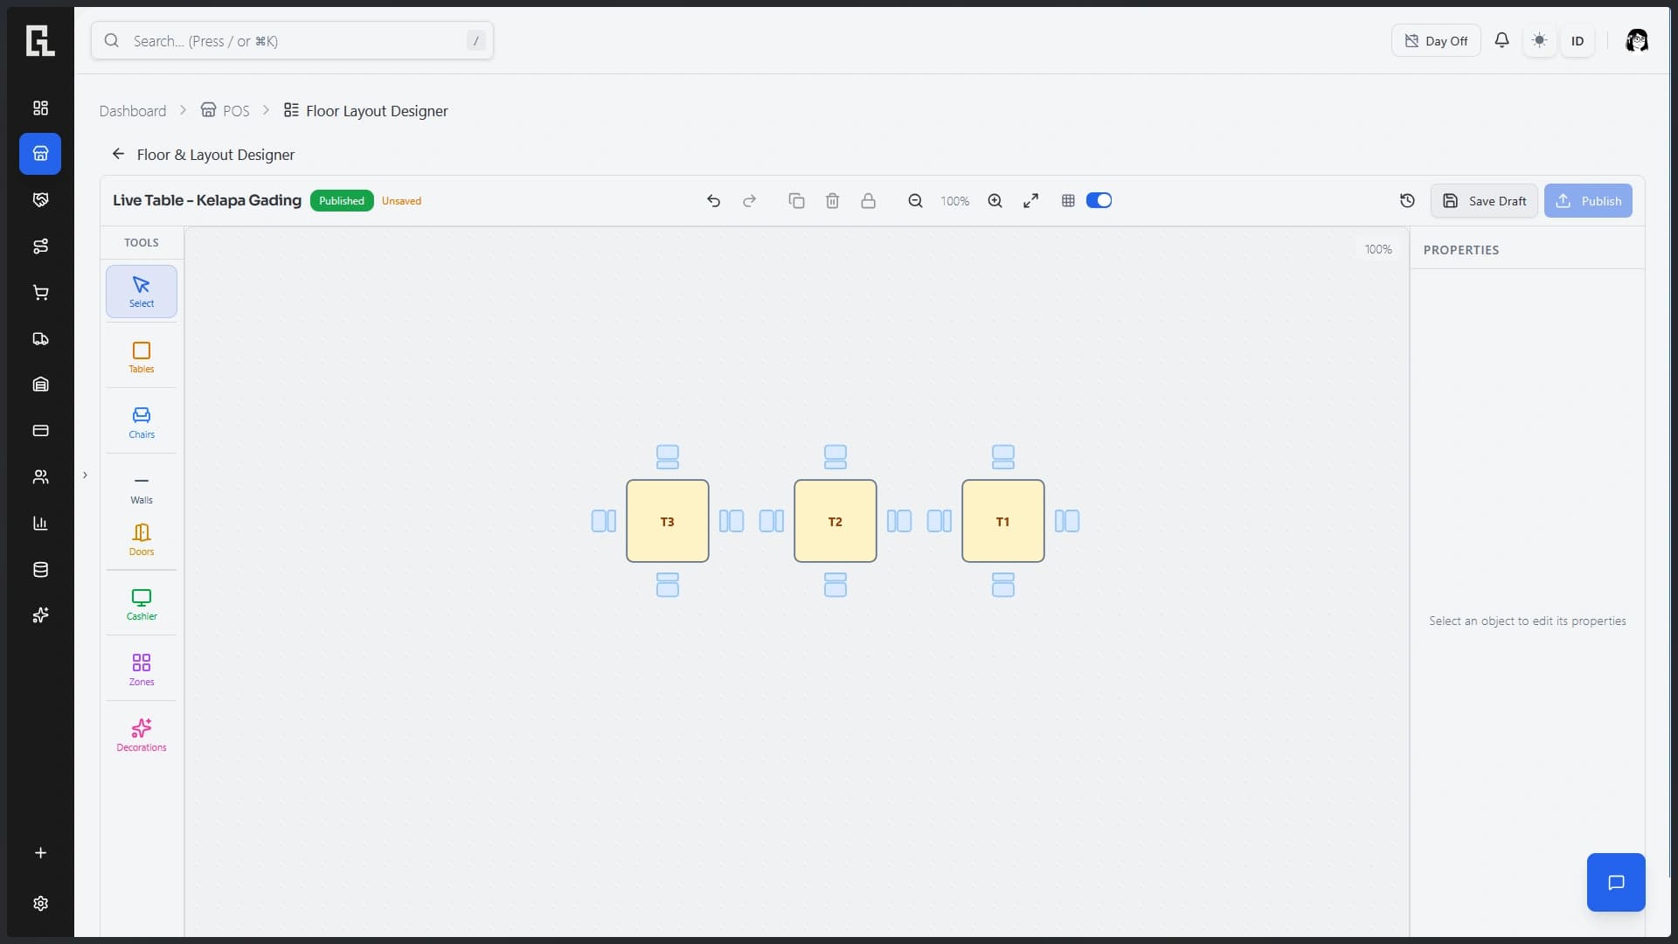Open sparkles AI sidebar icon
This screenshot has width=1678, height=944.
click(x=40, y=615)
